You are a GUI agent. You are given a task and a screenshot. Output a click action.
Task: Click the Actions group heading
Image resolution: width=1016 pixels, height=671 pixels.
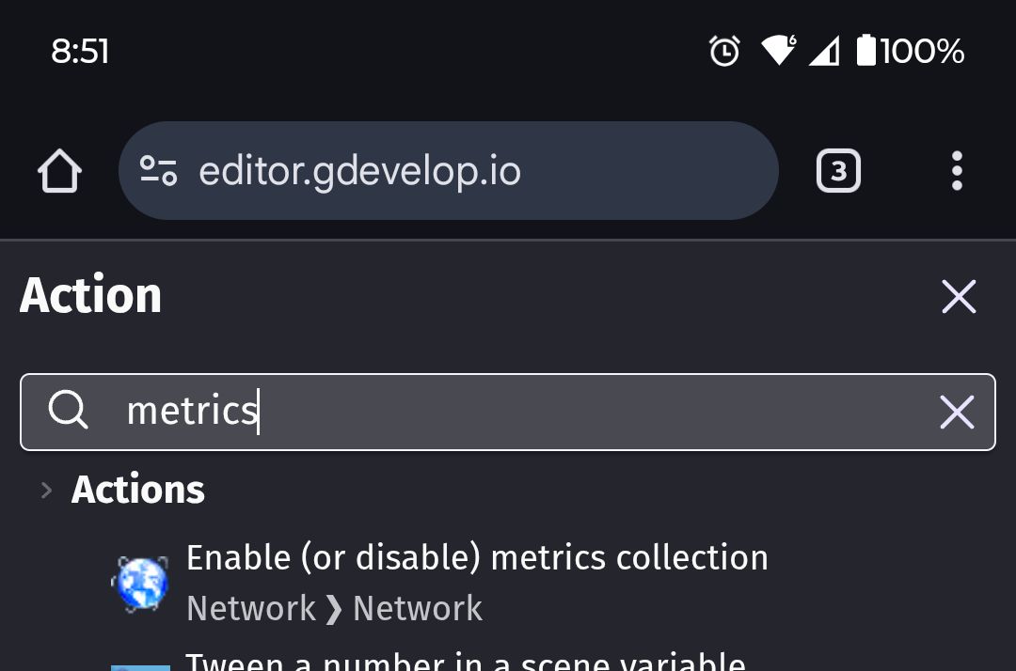click(x=138, y=490)
